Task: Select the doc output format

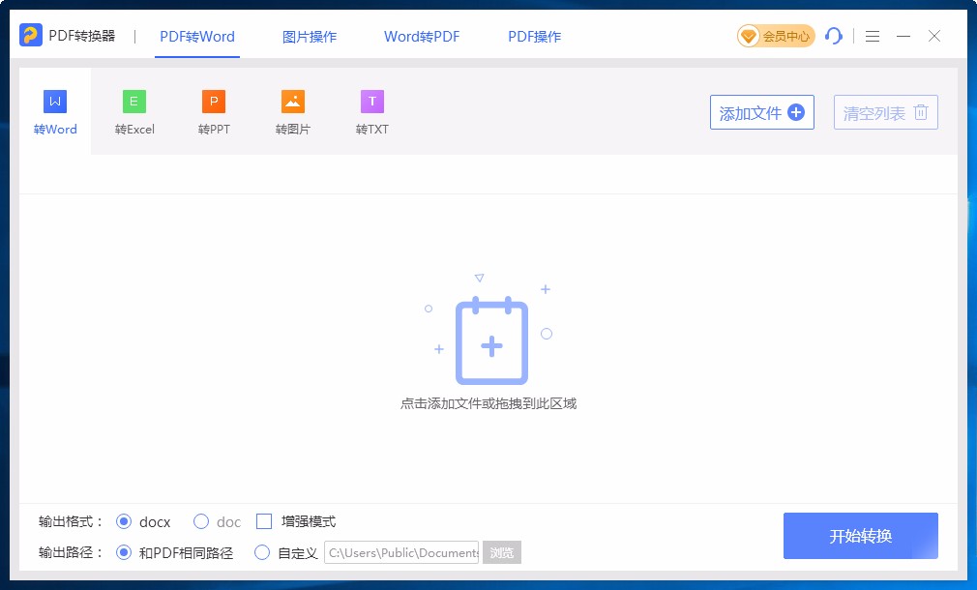Action: tap(201, 521)
